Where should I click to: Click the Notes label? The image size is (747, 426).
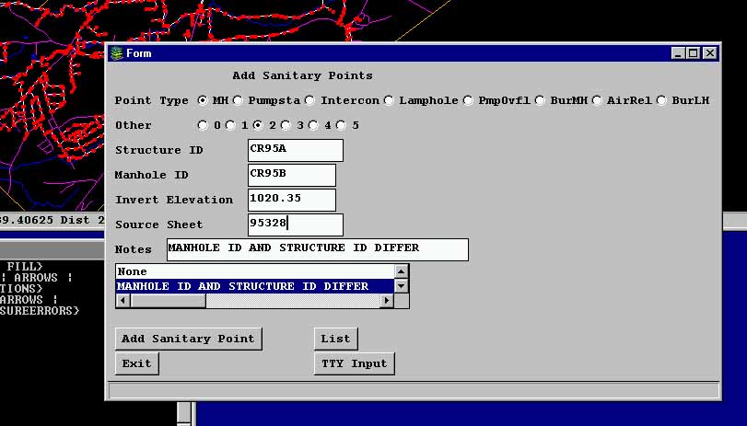pyautogui.click(x=134, y=249)
